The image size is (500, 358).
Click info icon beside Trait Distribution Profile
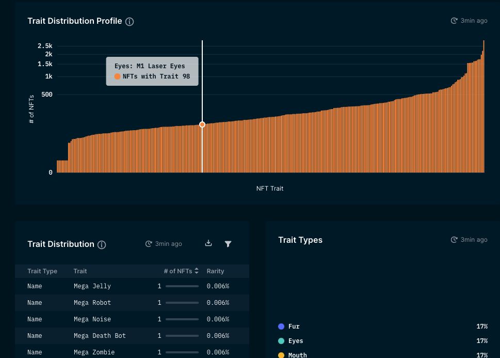click(130, 21)
